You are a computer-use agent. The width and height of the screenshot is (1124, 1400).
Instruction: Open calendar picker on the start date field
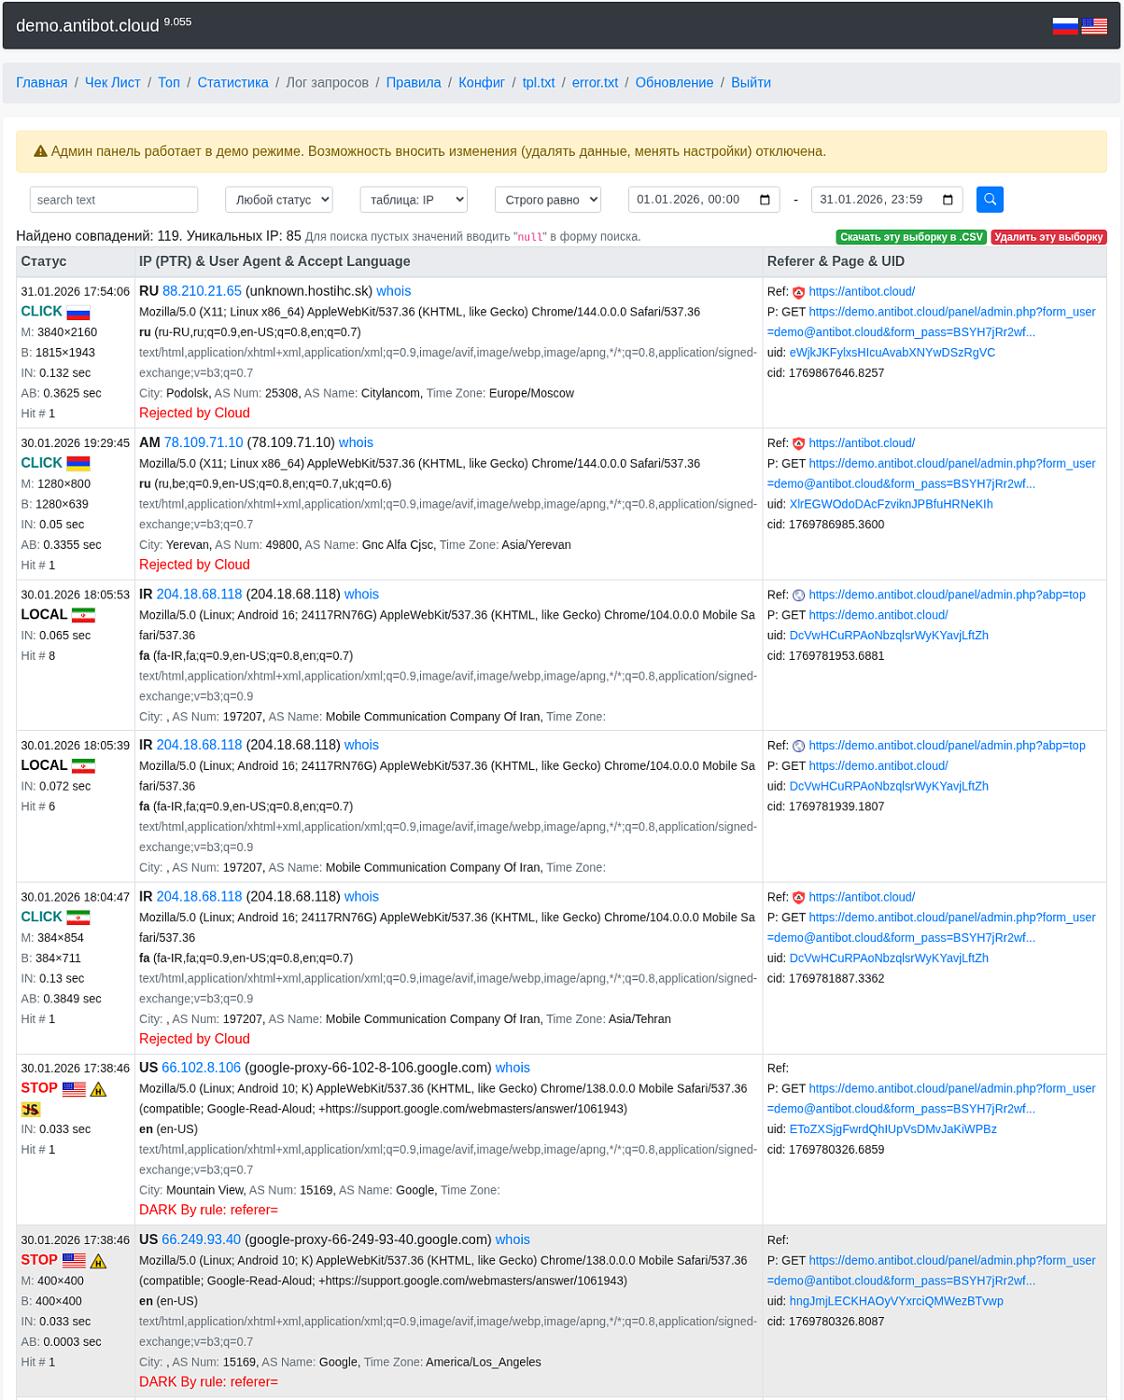[766, 200]
